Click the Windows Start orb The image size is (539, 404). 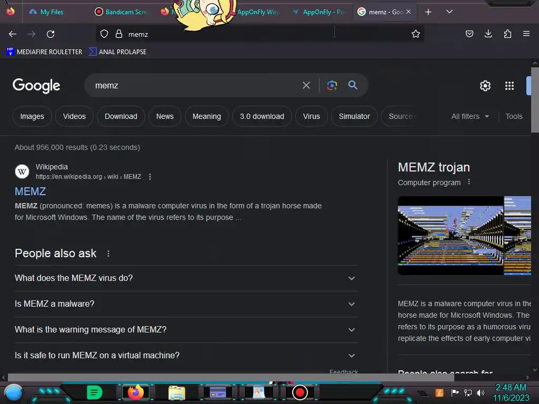click(14, 393)
